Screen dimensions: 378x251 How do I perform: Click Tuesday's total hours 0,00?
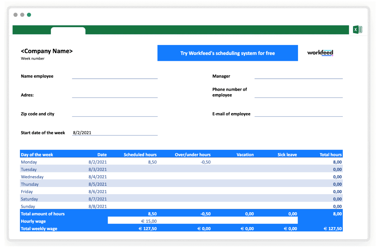[x=337, y=170]
